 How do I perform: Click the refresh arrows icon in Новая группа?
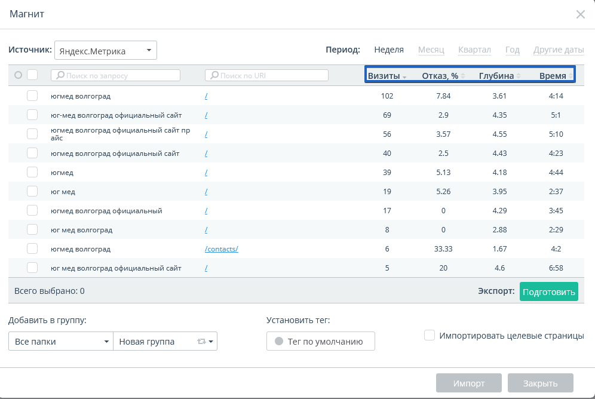click(x=201, y=342)
